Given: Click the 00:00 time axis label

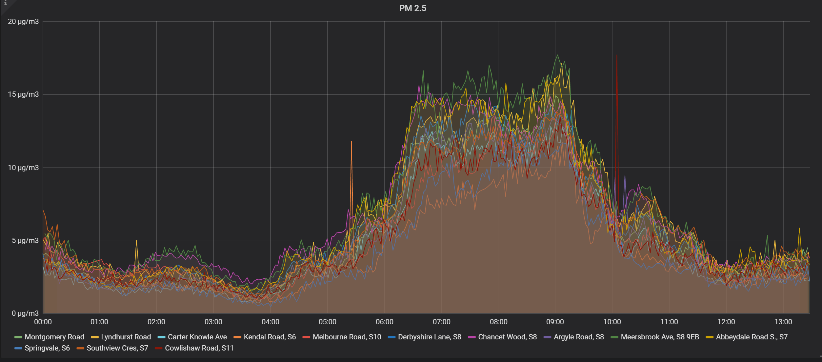Looking at the screenshot, I should [x=43, y=322].
